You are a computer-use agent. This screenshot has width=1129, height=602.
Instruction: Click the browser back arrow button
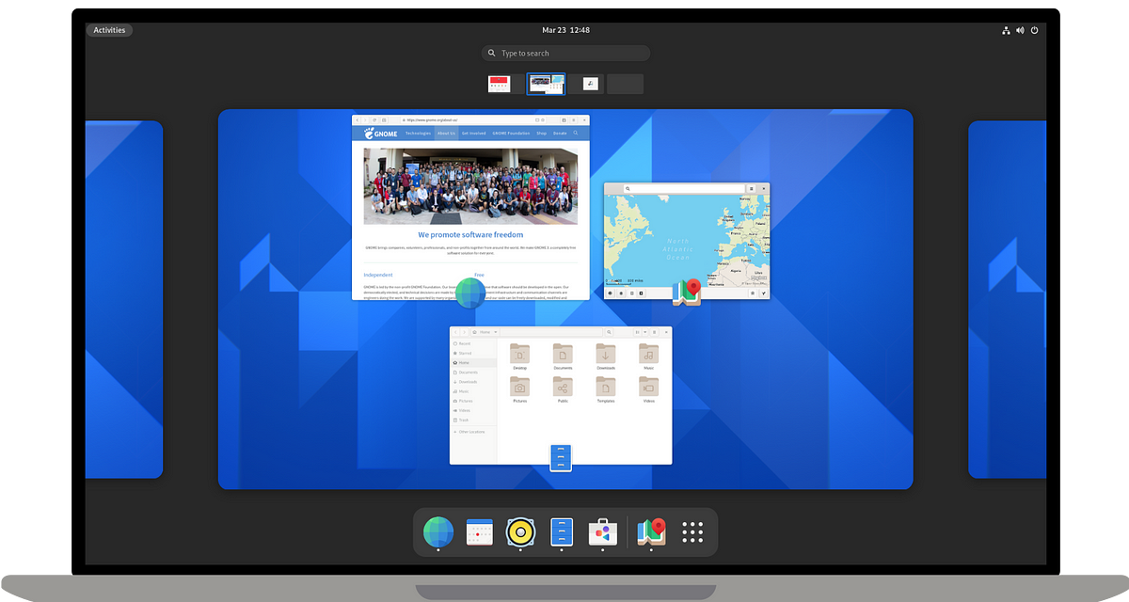[x=357, y=120]
